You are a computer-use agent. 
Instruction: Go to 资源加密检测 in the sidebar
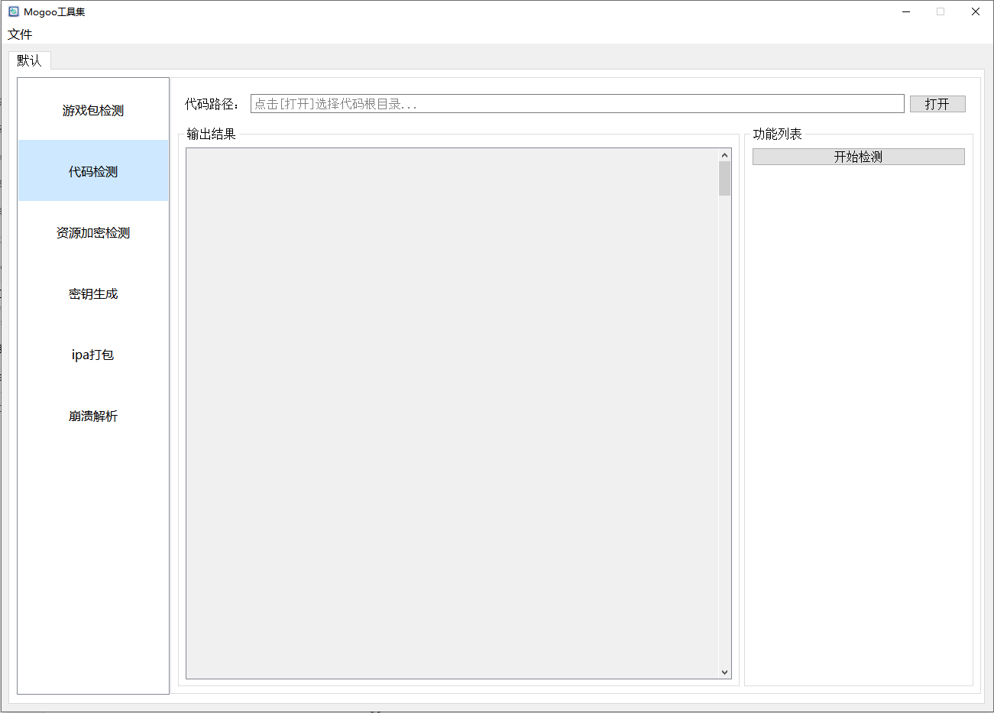tap(93, 232)
